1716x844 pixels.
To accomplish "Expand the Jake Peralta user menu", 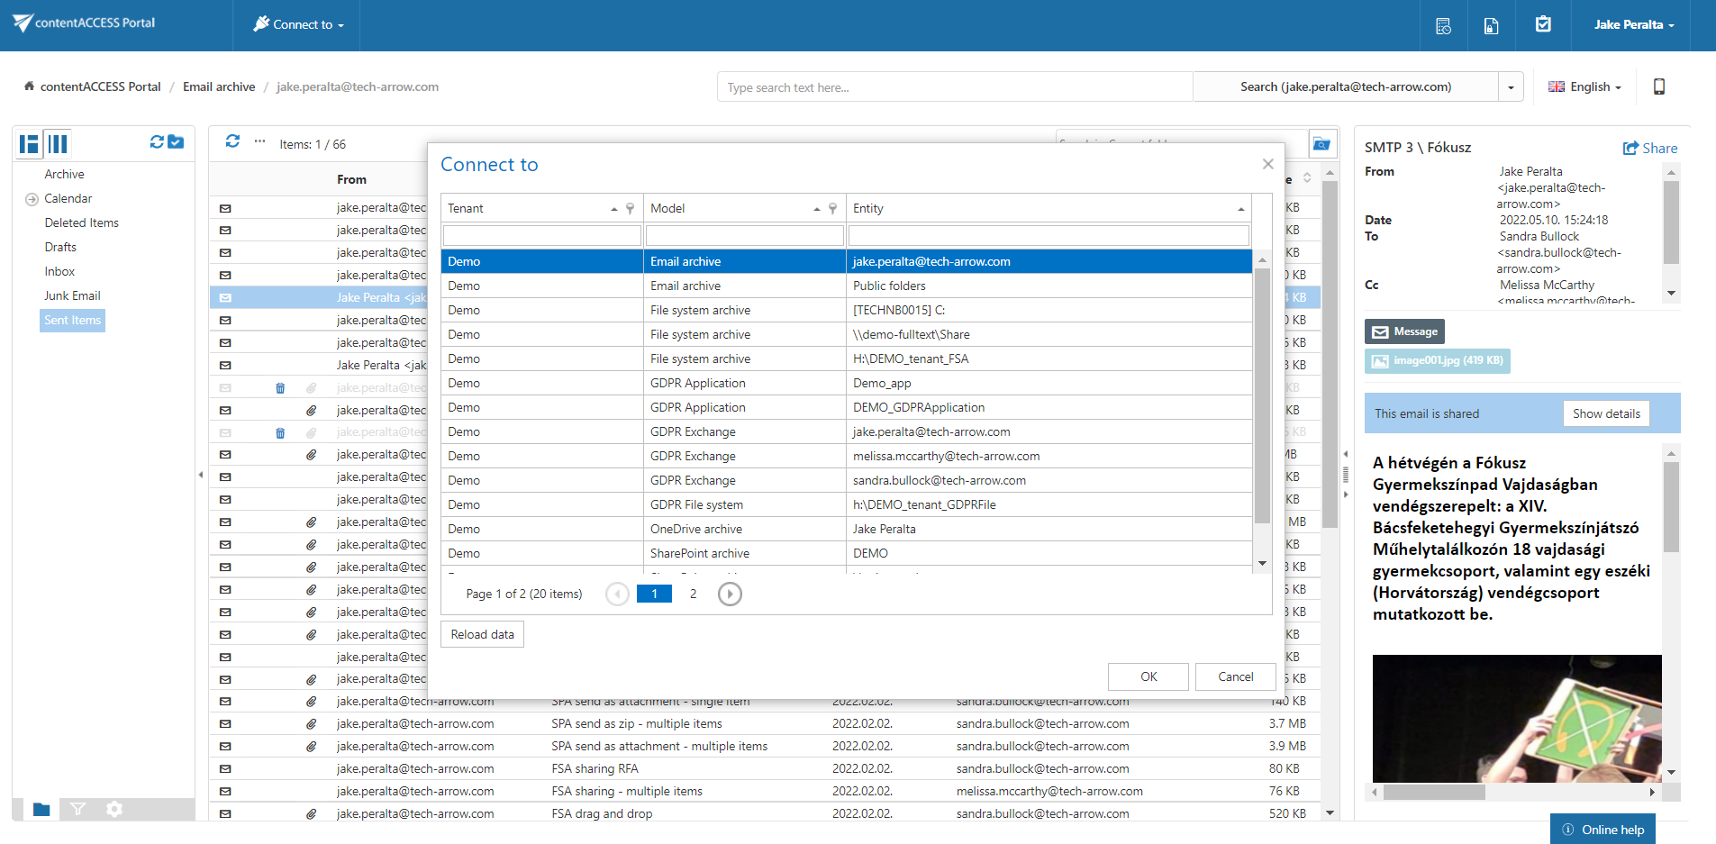I will [1633, 25].
